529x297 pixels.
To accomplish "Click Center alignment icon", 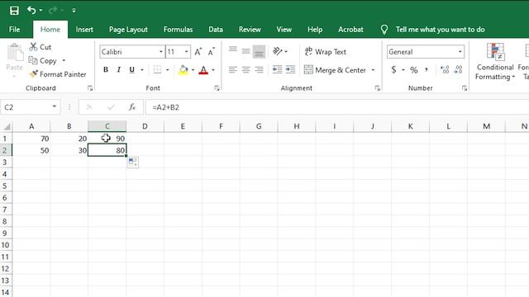I will coord(246,69).
